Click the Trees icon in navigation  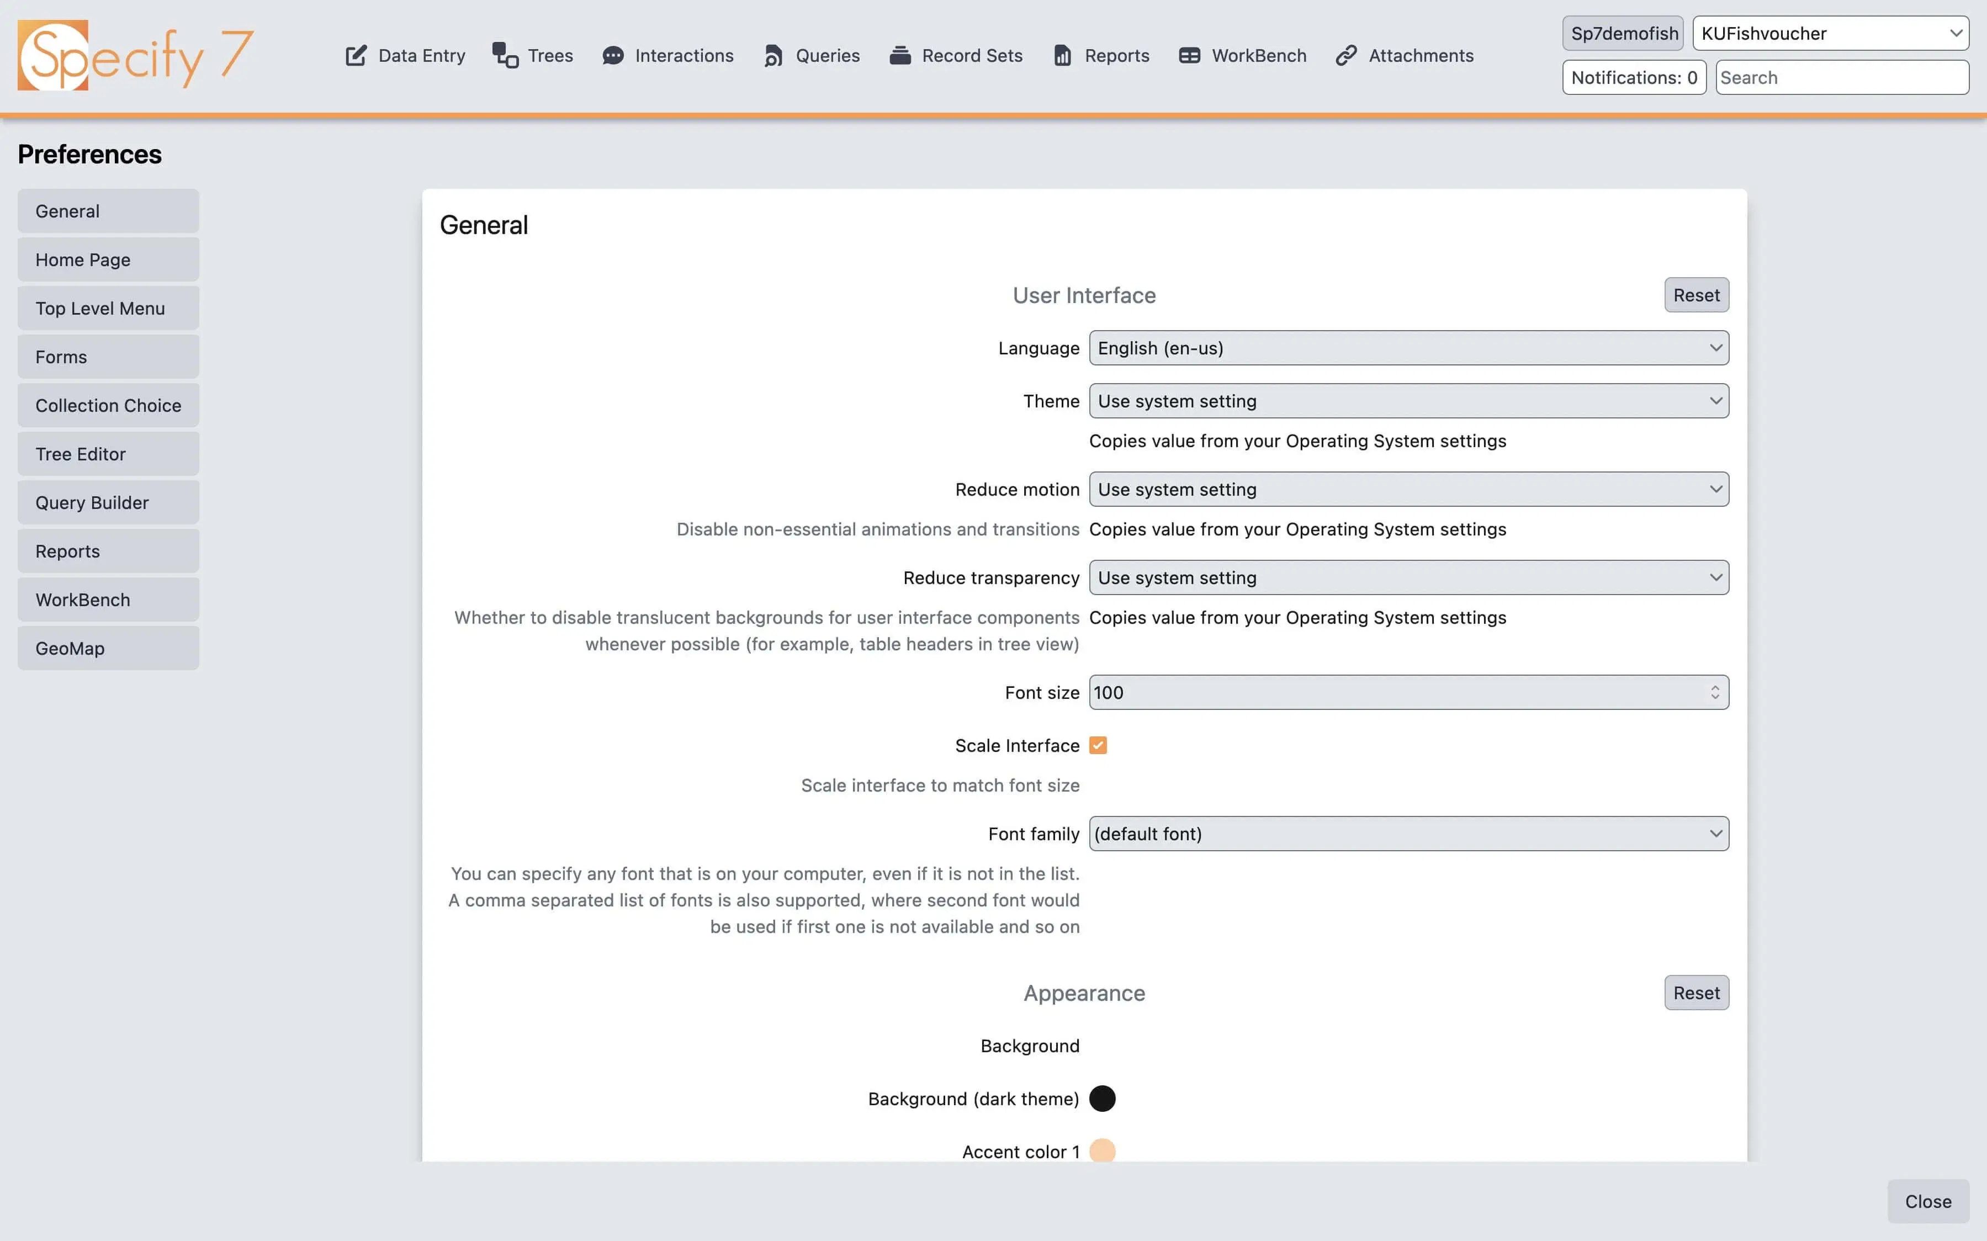[x=505, y=56]
